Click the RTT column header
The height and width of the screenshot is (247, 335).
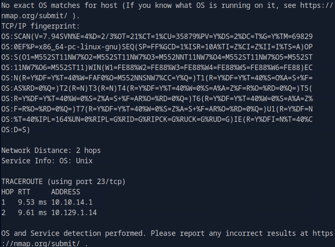[x=24, y=192]
